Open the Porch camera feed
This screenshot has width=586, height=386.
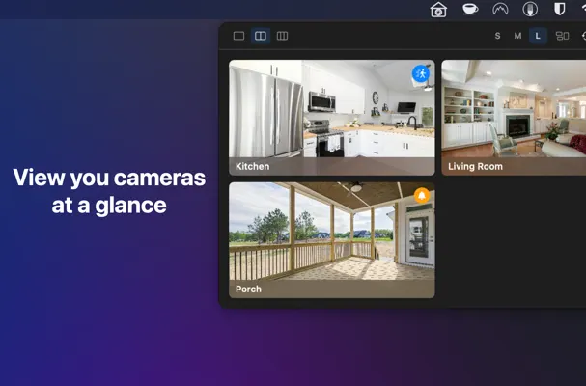tap(332, 240)
